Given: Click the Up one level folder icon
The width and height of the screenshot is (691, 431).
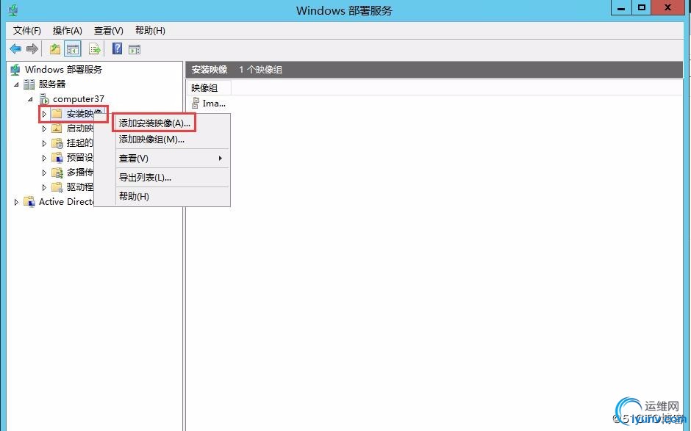Looking at the screenshot, I should point(54,49).
